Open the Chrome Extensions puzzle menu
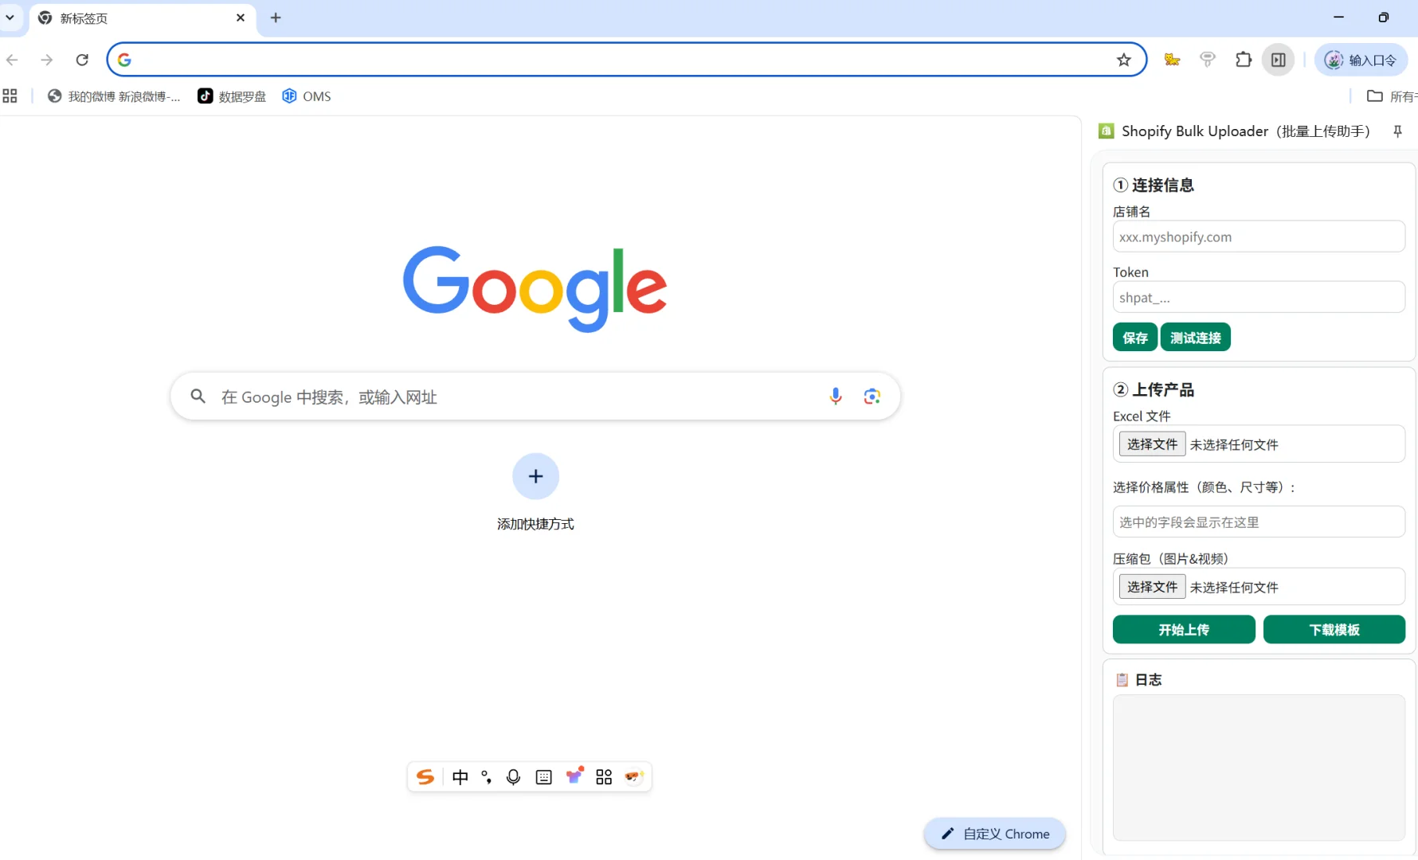The image size is (1418, 860). pos(1244,59)
